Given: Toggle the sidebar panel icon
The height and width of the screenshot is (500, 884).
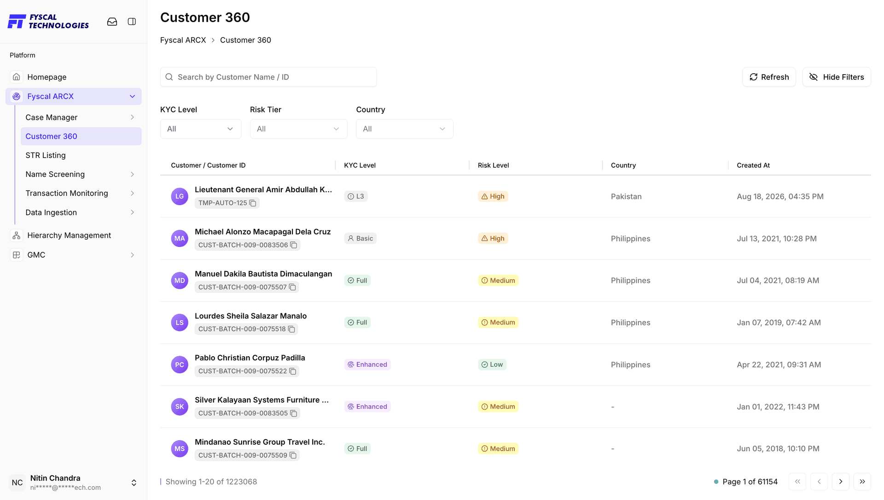Looking at the screenshot, I should click(132, 22).
